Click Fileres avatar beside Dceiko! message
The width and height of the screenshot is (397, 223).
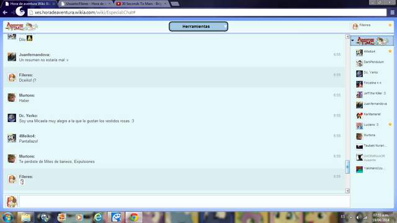tap(12, 77)
